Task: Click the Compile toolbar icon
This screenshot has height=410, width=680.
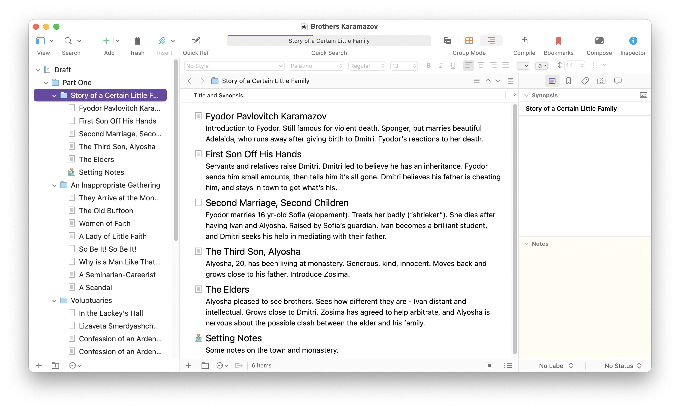Action: (x=524, y=41)
